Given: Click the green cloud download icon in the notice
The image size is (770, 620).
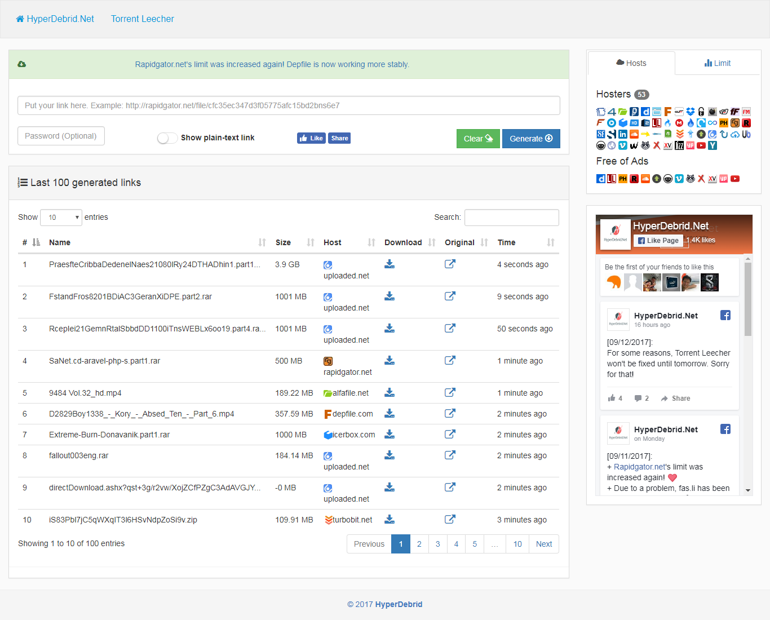Looking at the screenshot, I should tap(21, 64).
